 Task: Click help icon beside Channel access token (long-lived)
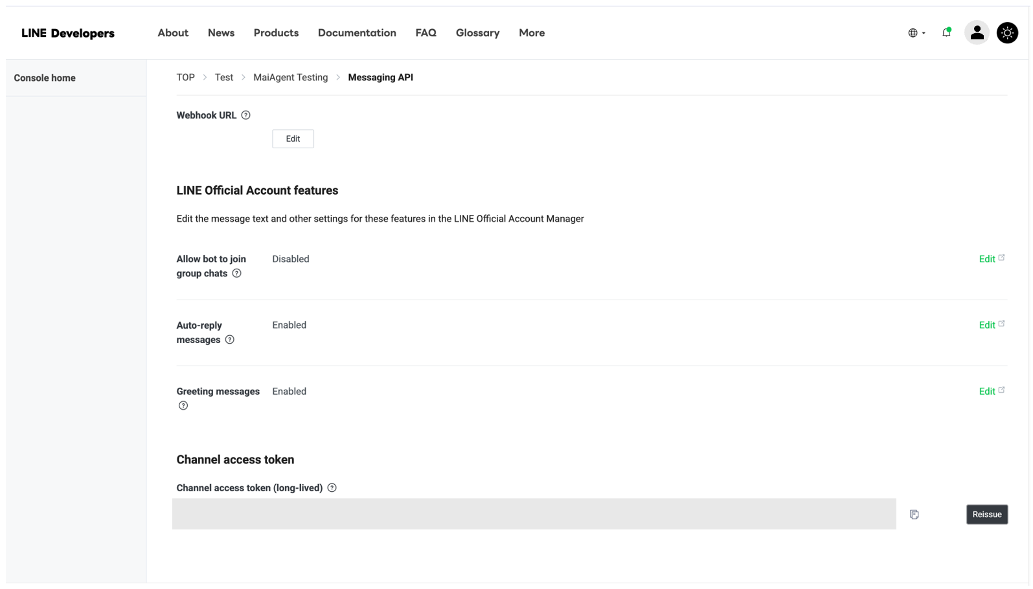[x=332, y=488]
